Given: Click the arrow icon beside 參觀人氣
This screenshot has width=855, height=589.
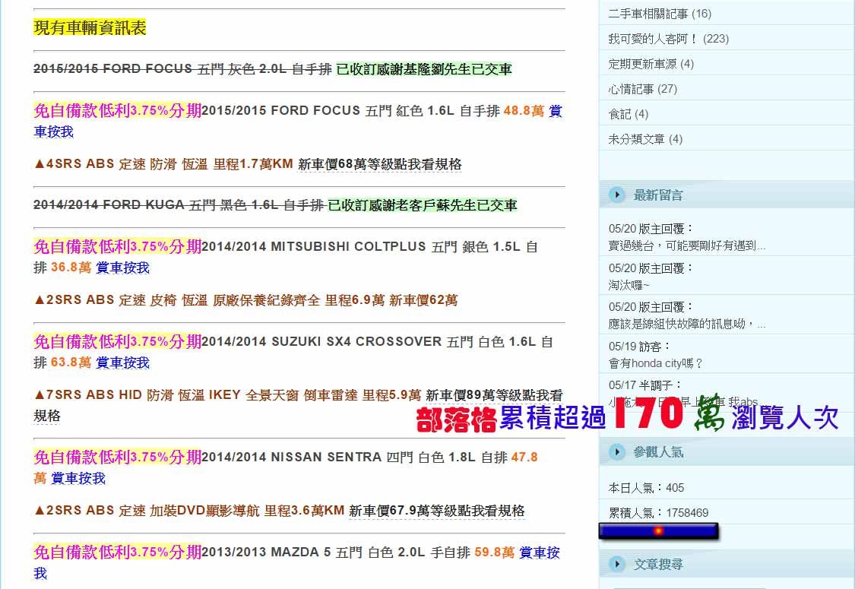Looking at the screenshot, I should click(x=616, y=451).
